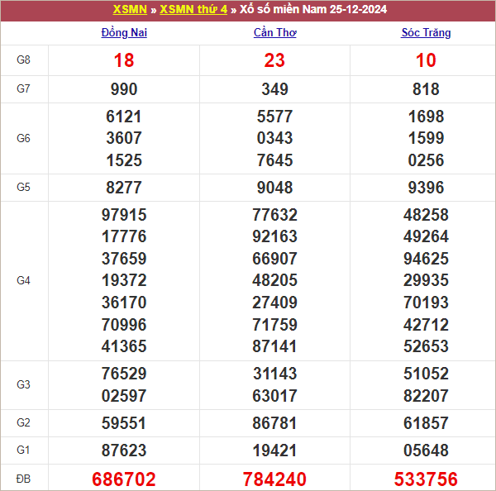The image size is (496, 491).
Task: Open the Đồng Nai province link
Action: click(124, 32)
